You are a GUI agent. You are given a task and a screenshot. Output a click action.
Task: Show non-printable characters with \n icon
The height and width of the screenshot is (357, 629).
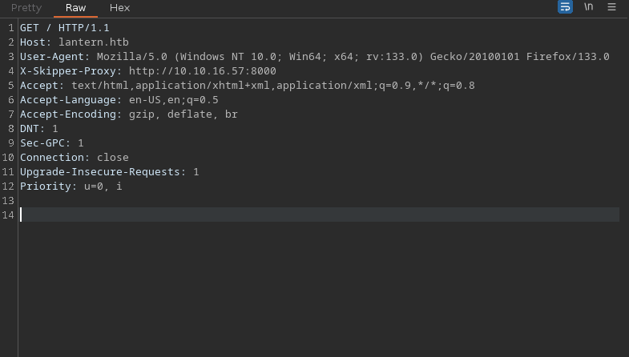click(x=588, y=7)
